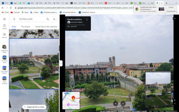Select the Tutte photos tab
This screenshot has width=179, height=112.
coord(14,27)
